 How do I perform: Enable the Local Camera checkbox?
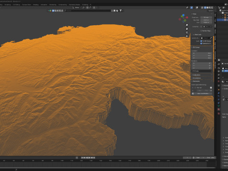[201, 27]
